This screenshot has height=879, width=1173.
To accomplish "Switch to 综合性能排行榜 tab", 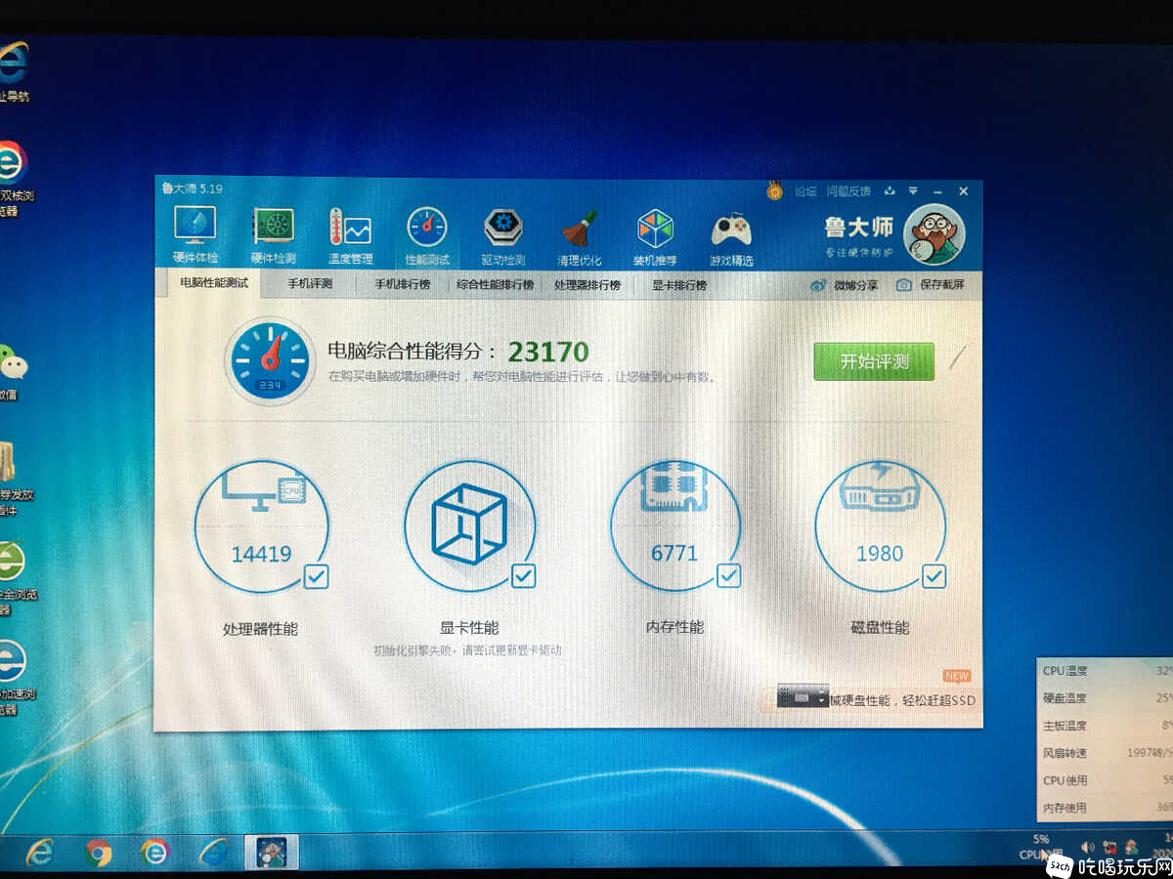I will (x=495, y=285).
